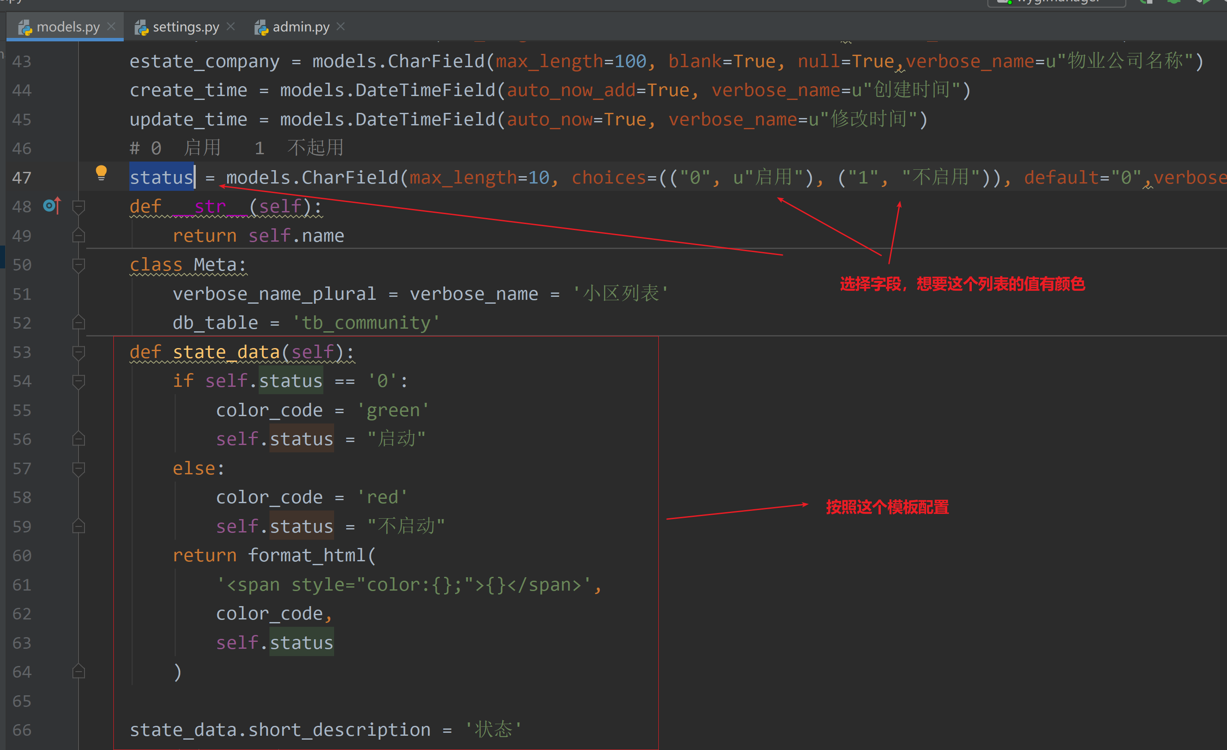Click the overriding method gutter icon on line 48
The width and height of the screenshot is (1227, 750).
[52, 205]
